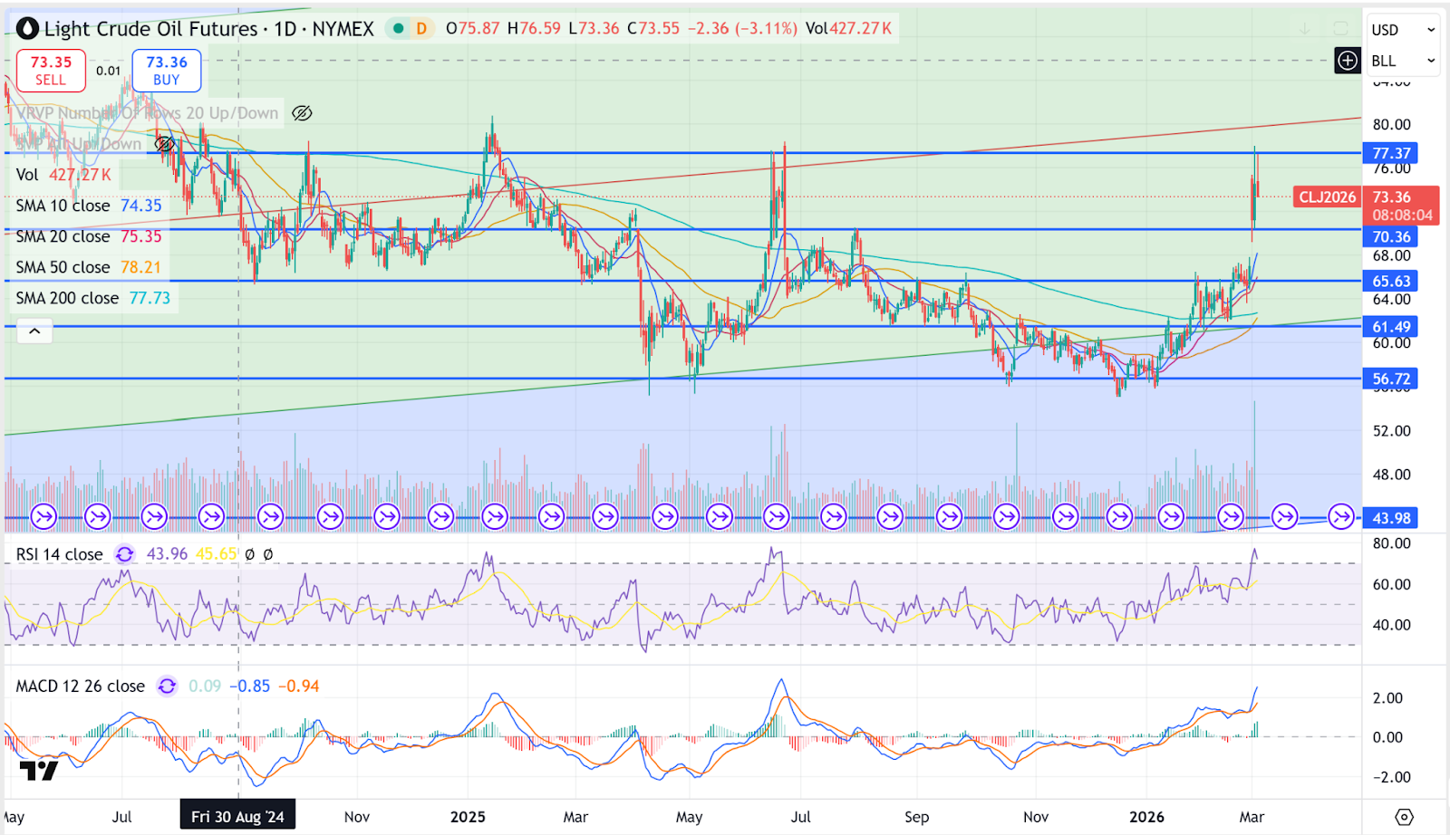Click the green market status dot
The height and width of the screenshot is (835, 1450).
coord(398,28)
